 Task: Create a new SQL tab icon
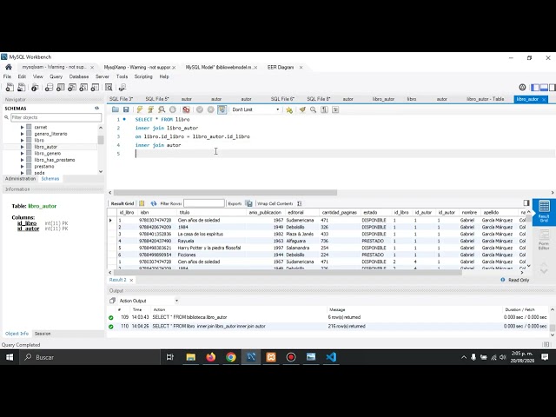click(10, 87)
